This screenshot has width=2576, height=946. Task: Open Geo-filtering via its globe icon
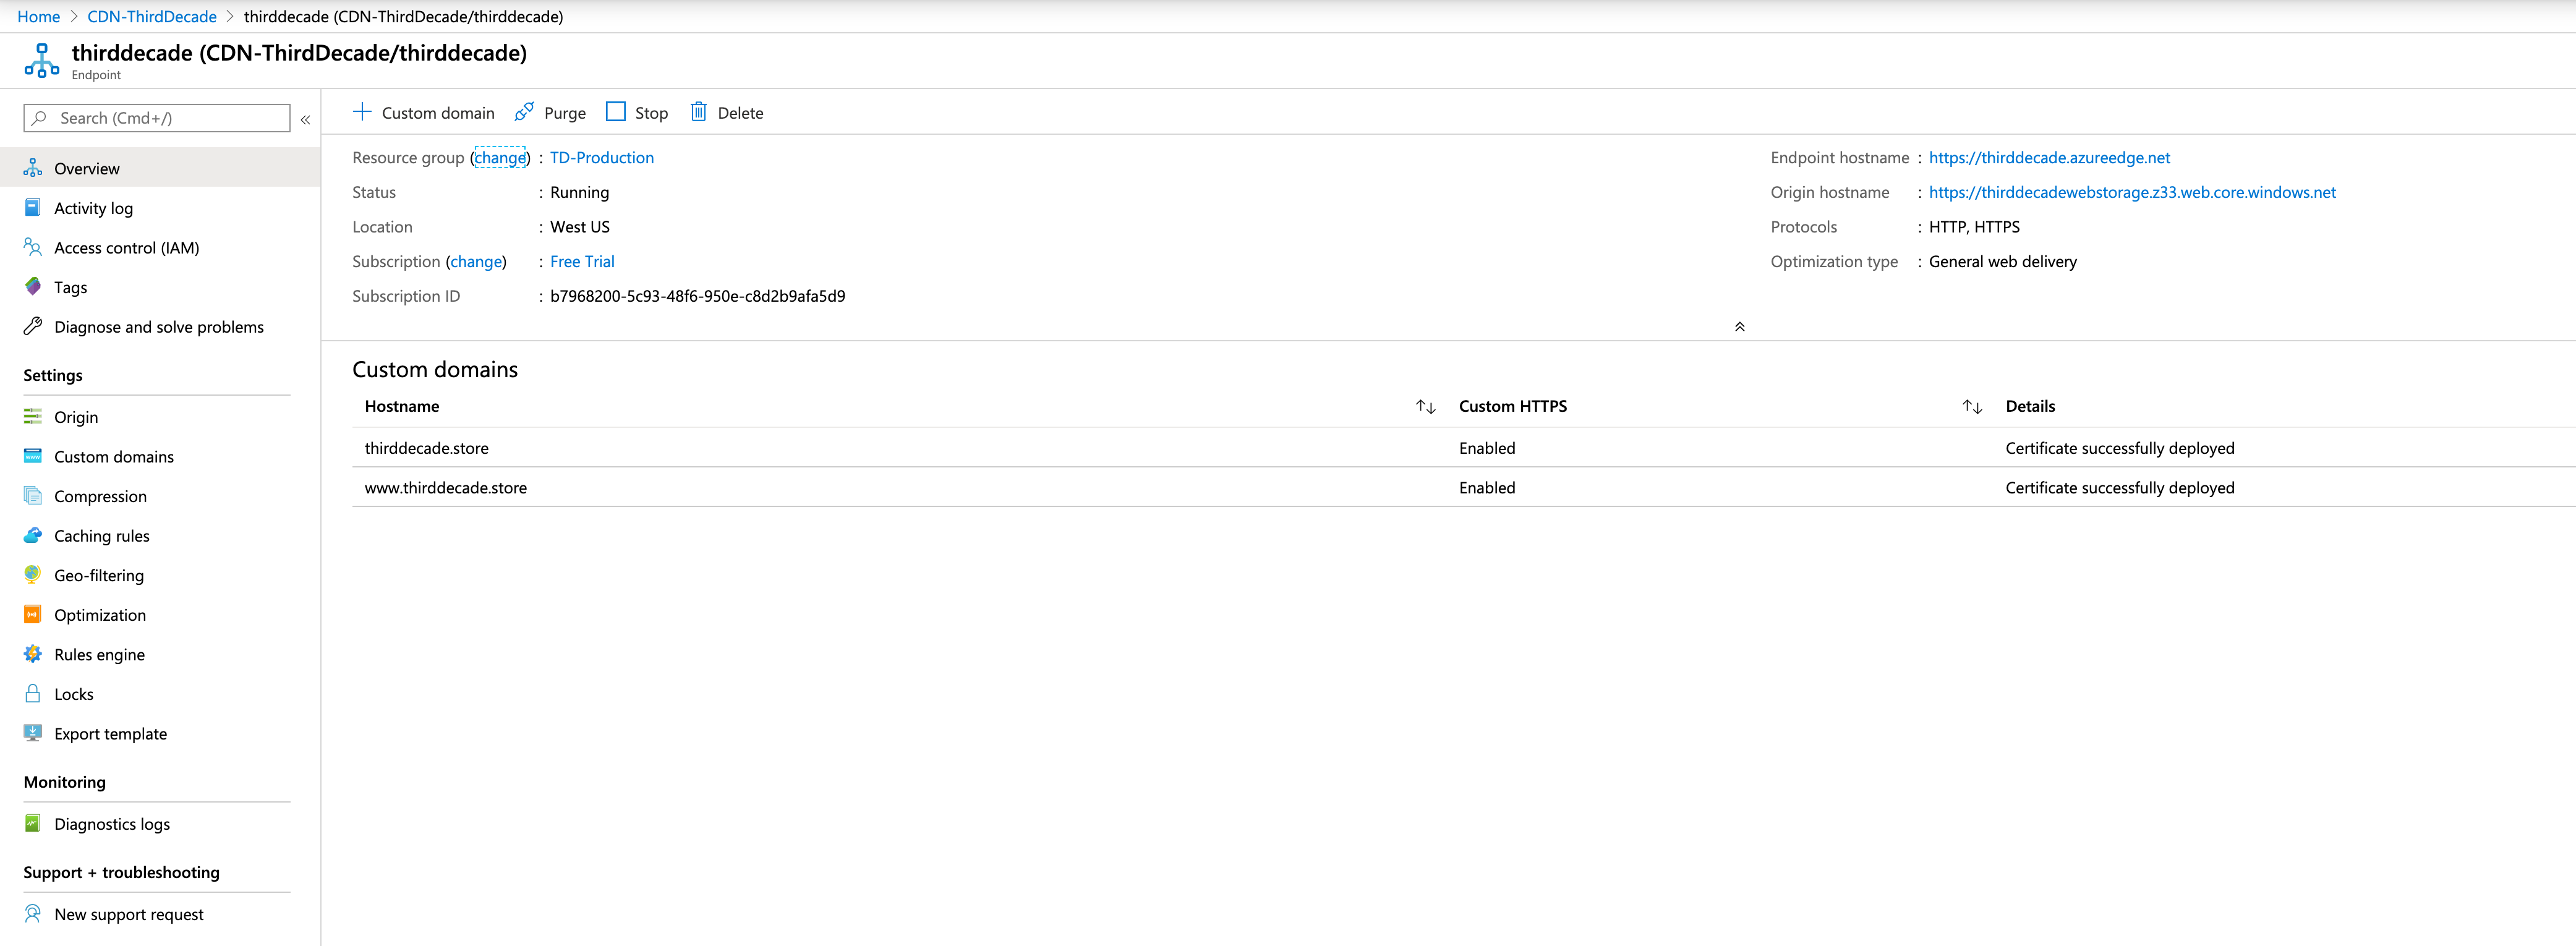click(x=33, y=575)
